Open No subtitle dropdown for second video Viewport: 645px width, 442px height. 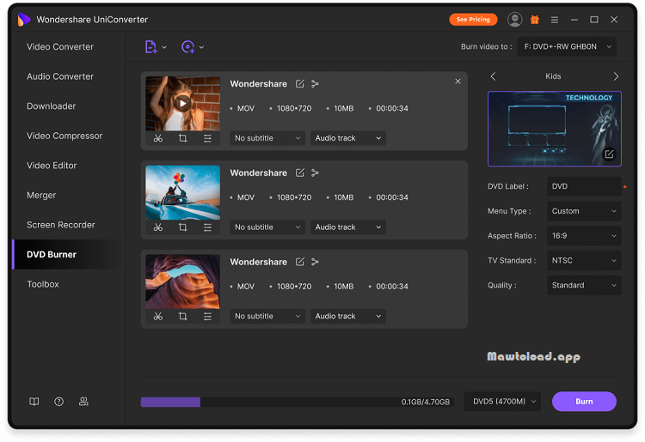267,227
